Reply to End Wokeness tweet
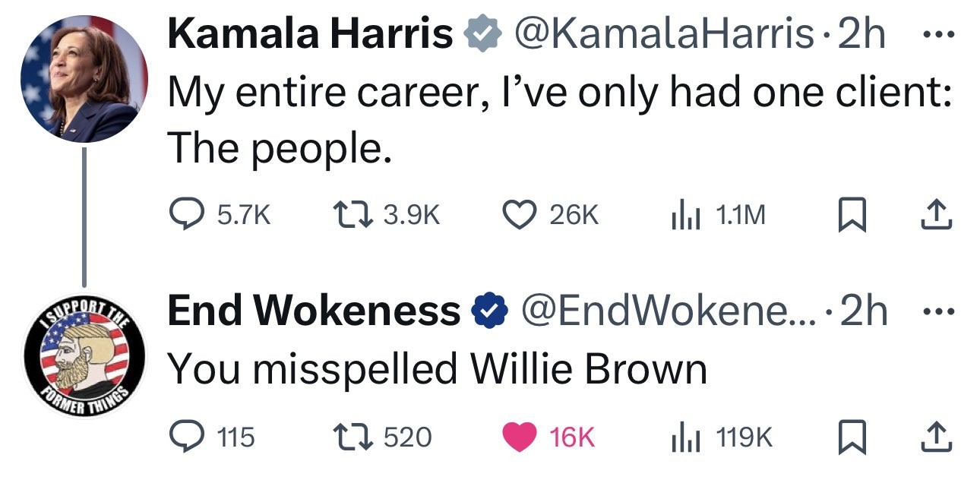Screen dimensions: 980x480 click(x=211, y=437)
